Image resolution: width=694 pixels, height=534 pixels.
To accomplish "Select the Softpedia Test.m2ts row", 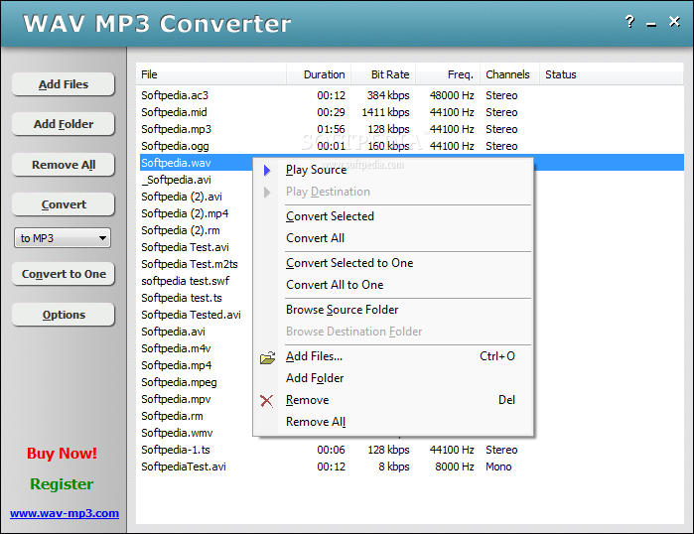I will pos(196,264).
